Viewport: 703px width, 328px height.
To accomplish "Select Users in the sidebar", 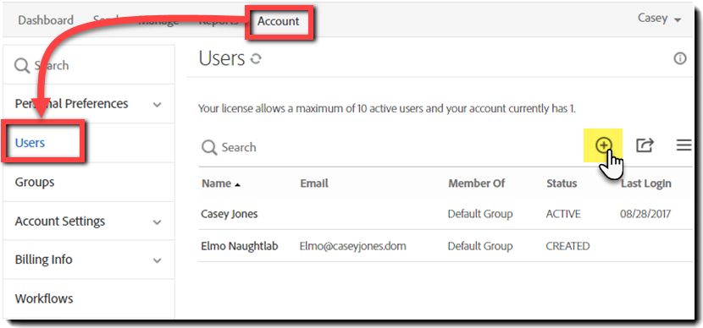I will click(x=30, y=143).
